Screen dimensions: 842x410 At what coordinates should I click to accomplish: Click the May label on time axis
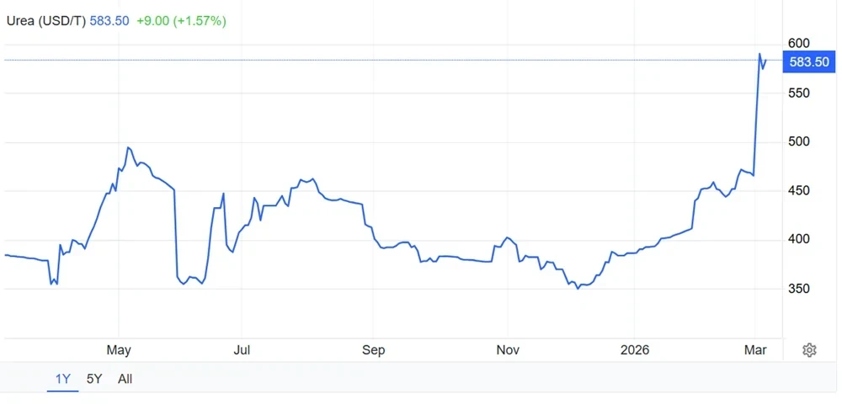click(x=119, y=350)
